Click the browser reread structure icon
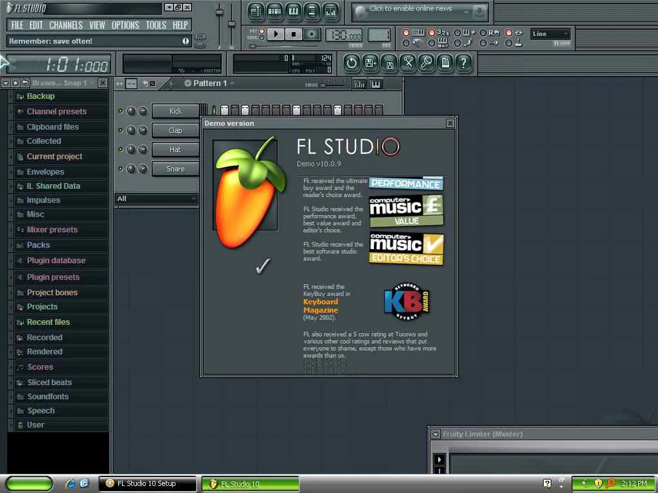The width and height of the screenshot is (658, 493). pos(25,83)
